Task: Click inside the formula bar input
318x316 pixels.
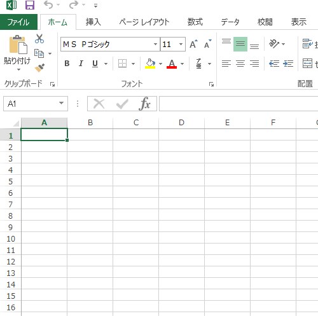Action: click(238, 104)
